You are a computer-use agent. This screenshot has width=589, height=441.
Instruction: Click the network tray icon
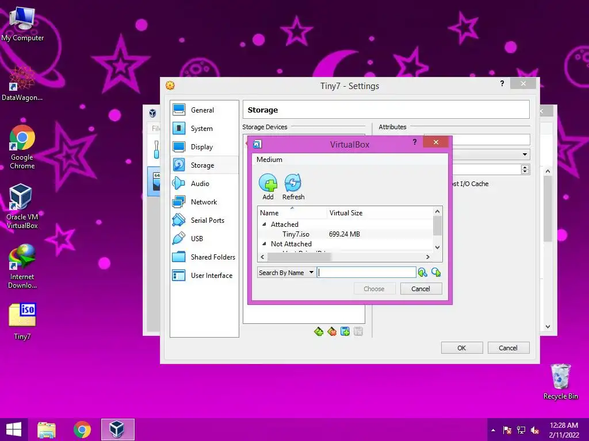pyautogui.click(x=521, y=430)
